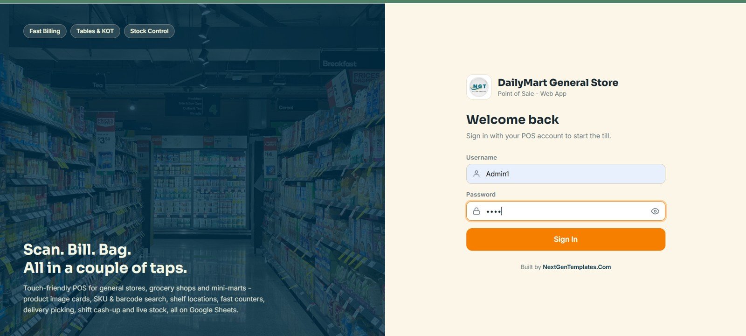Click the 'Point of Sale - Web App' subtitle
Viewport: 746px width, 336px height.
532,94
